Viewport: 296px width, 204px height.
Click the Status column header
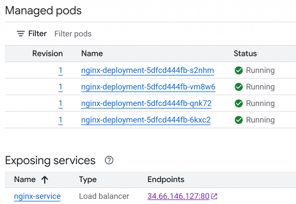click(245, 54)
